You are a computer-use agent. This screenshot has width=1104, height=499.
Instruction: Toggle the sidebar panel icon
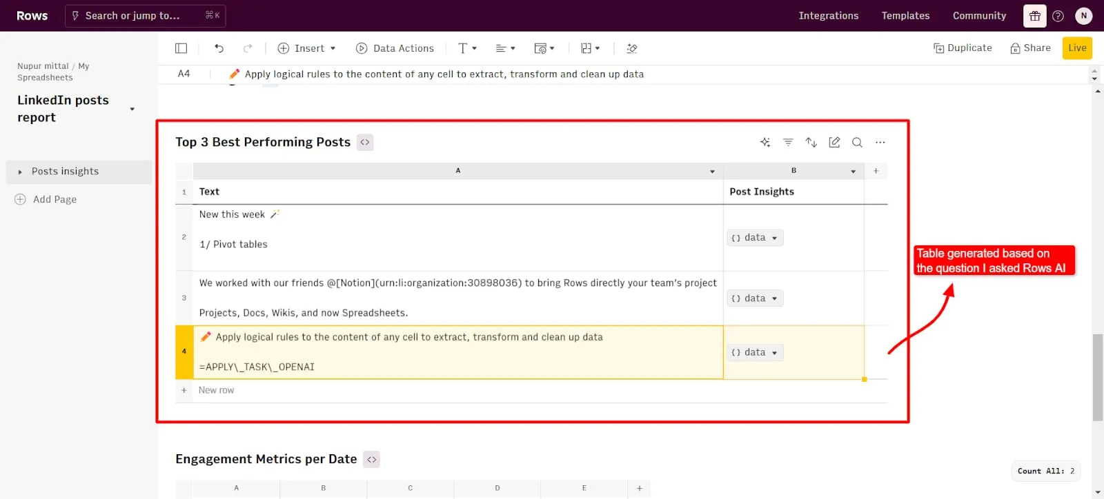181,48
